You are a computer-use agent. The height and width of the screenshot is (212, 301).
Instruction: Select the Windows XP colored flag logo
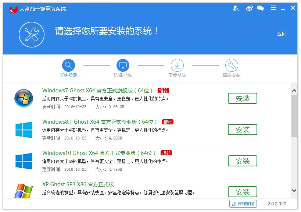coord(24,191)
